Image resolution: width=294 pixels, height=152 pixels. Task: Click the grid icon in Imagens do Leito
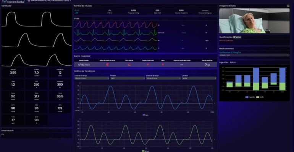[288, 6]
